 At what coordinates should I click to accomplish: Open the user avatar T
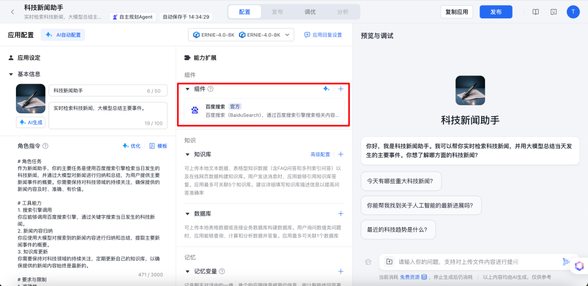573,12
